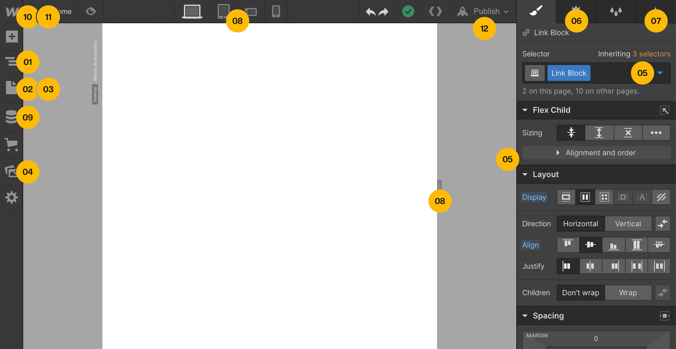The width and height of the screenshot is (676, 349).
Task: Open the CMS Collections database panel
Action: tap(11, 117)
